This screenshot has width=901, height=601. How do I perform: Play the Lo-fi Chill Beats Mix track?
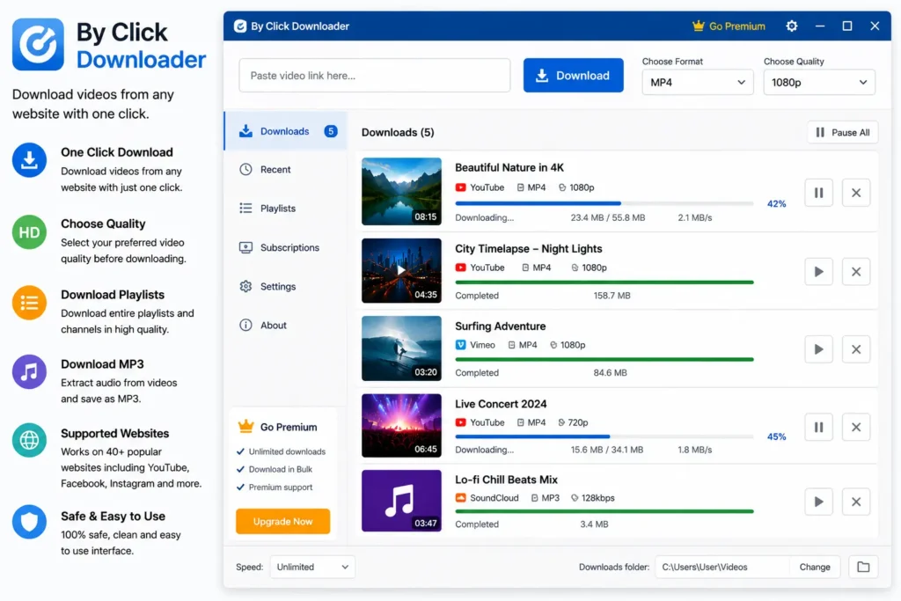click(818, 502)
